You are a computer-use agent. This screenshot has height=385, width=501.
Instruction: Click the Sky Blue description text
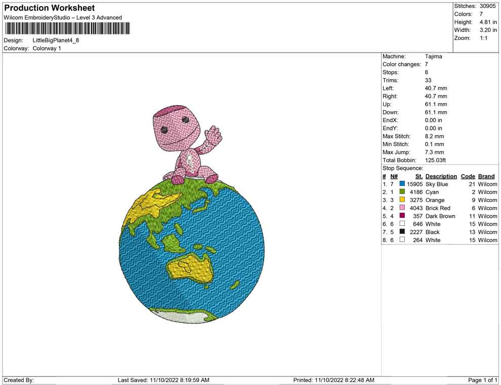[x=436, y=184]
